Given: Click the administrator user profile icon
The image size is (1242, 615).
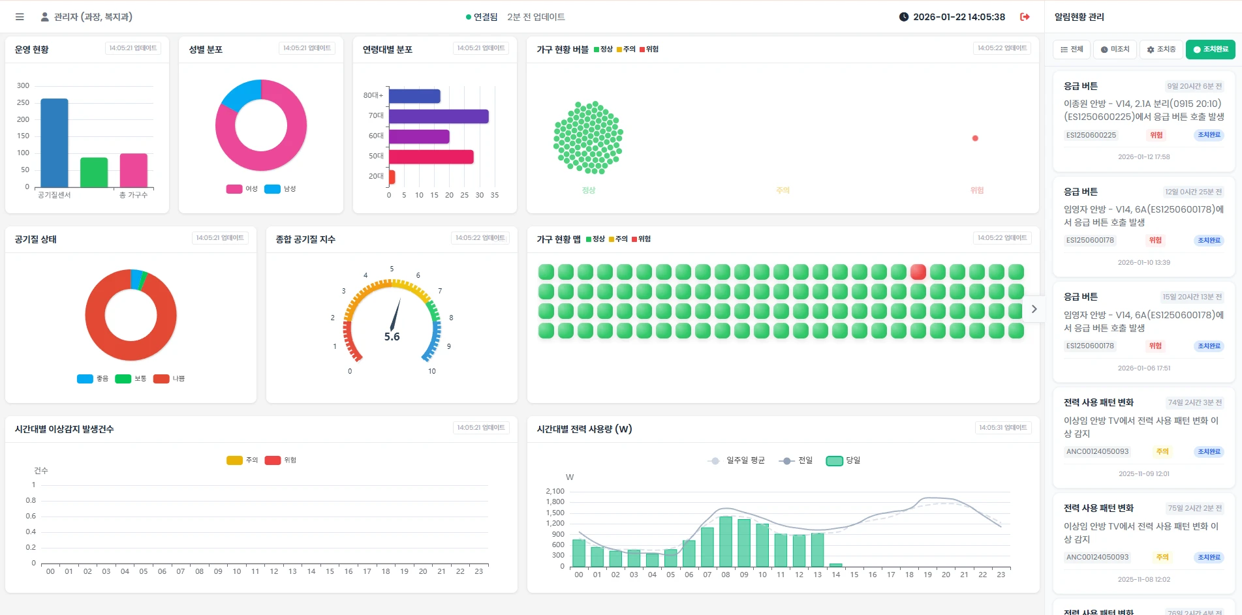Looking at the screenshot, I should click(x=44, y=17).
